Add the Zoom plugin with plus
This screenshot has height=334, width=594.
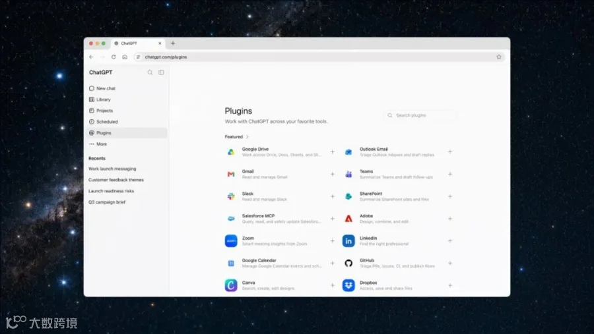(332, 241)
